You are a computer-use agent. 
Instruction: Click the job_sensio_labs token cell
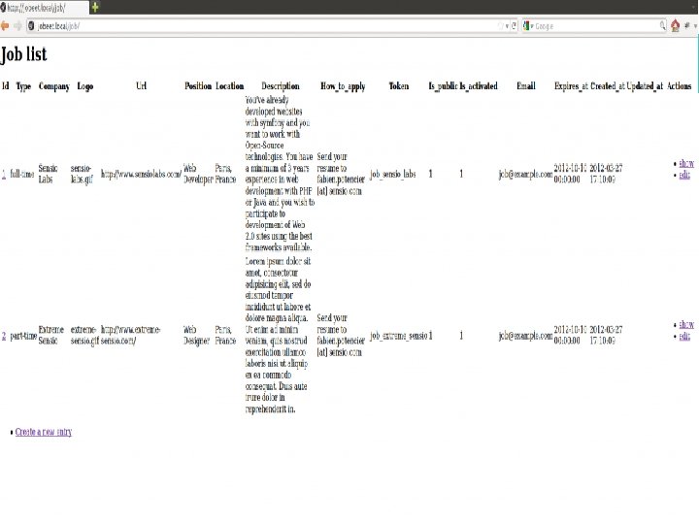click(393, 174)
